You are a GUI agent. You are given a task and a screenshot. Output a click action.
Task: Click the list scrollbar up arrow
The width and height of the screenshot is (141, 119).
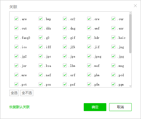[130, 13]
